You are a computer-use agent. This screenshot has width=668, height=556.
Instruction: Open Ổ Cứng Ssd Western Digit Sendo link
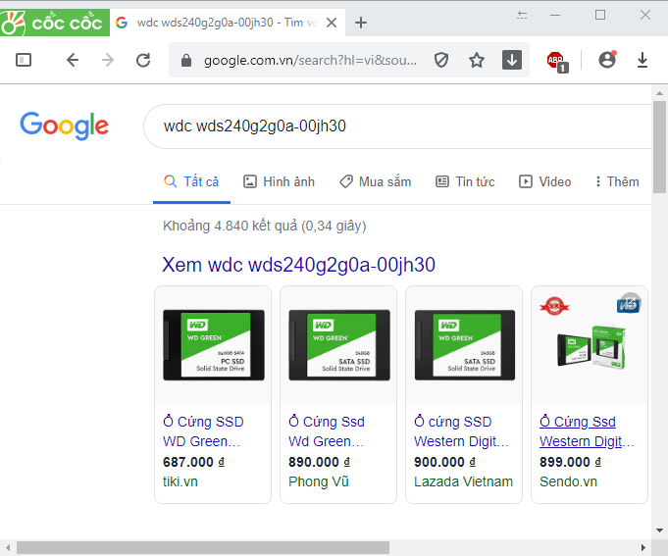pos(587,431)
